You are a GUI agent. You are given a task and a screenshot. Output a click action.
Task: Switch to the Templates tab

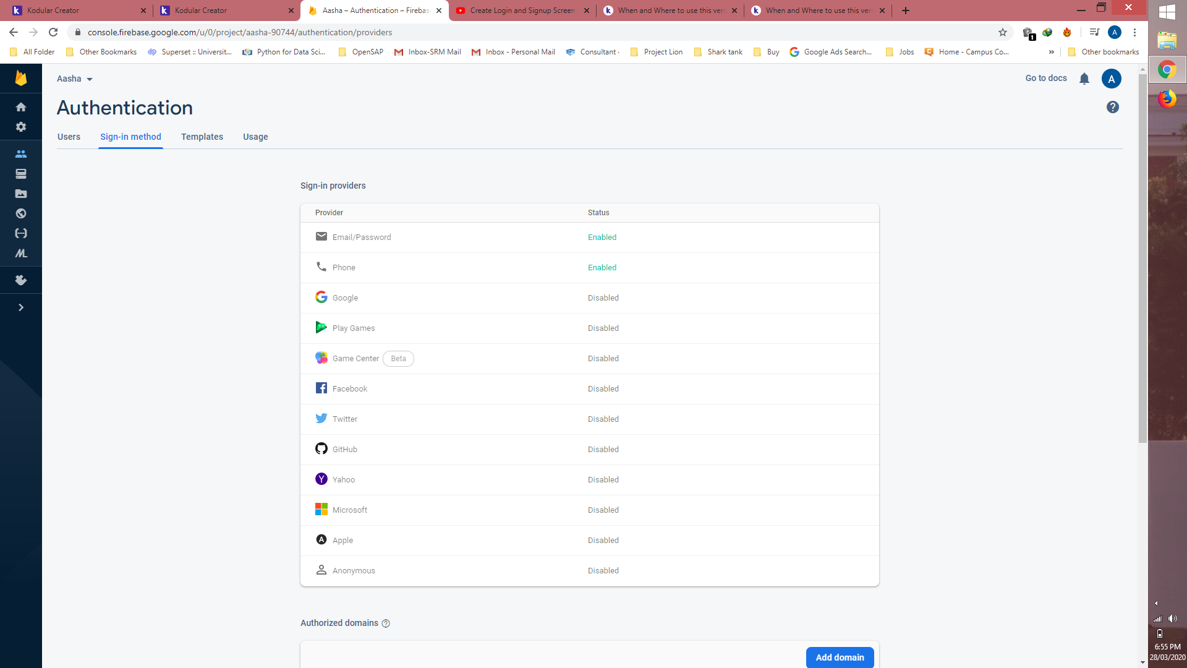[202, 137]
